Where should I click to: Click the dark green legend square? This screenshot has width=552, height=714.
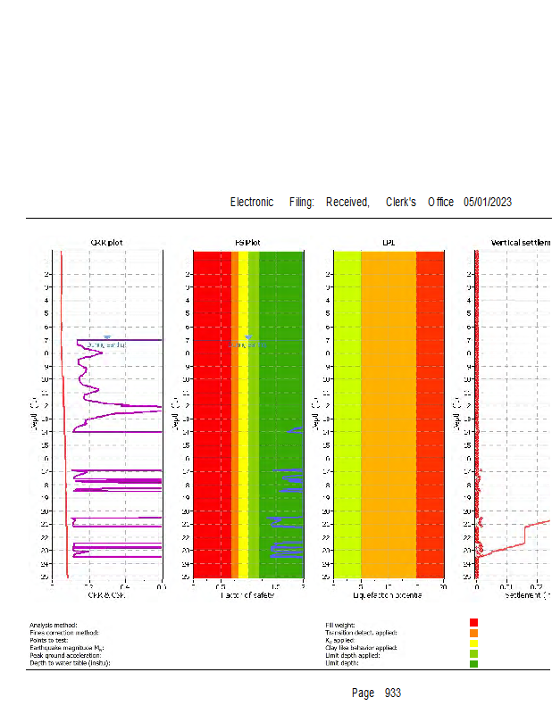click(x=473, y=663)
